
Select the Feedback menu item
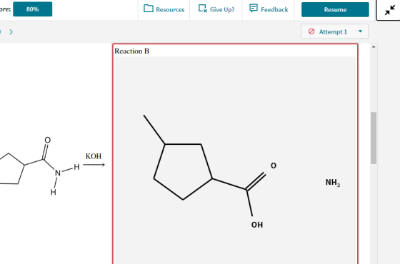tap(269, 9)
